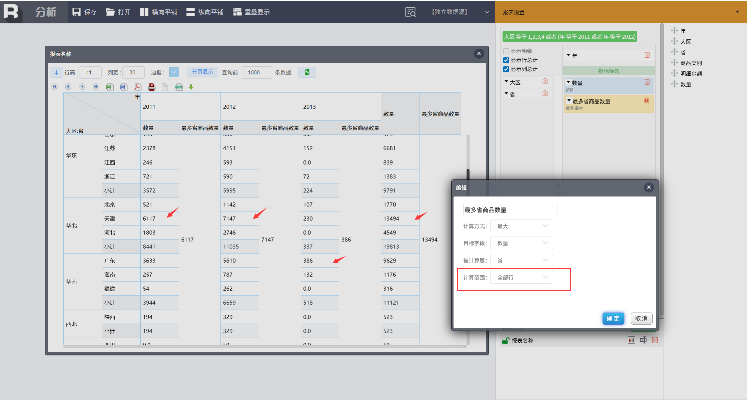Open chart icon for 报表名称 entry
Screen dimensions: 747x400
[x=631, y=340]
